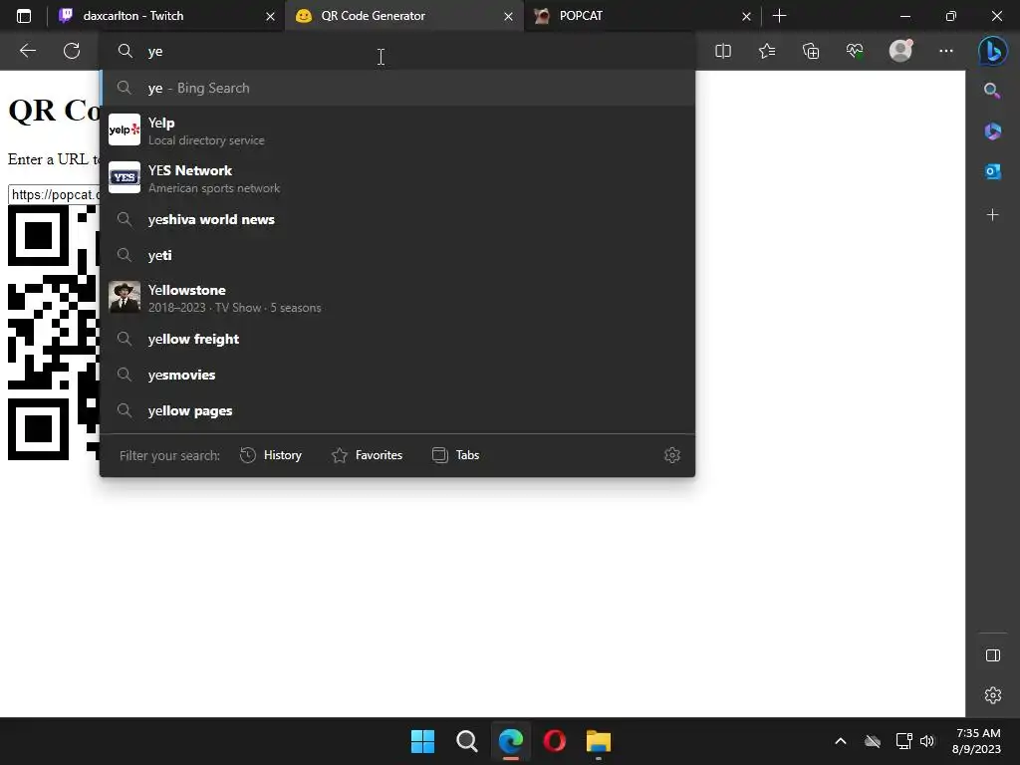Viewport: 1020px width, 765px height.
Task: Close the POPCAT tab
Action: click(x=746, y=16)
